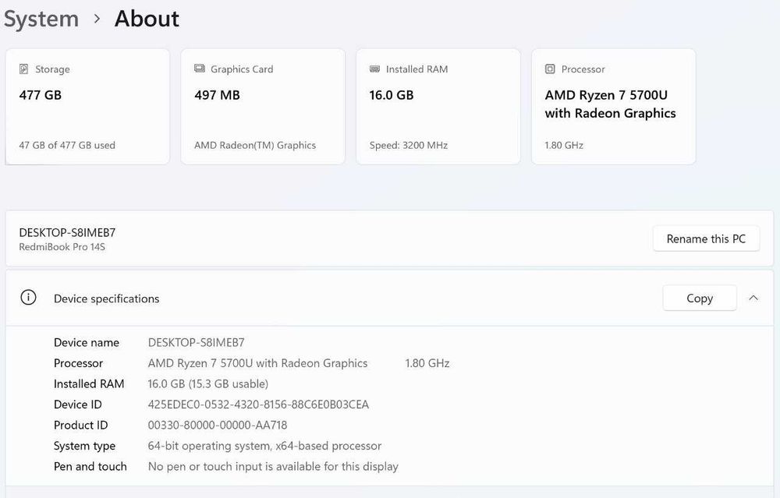
Task: Click the Processor chip icon
Action: tap(550, 69)
